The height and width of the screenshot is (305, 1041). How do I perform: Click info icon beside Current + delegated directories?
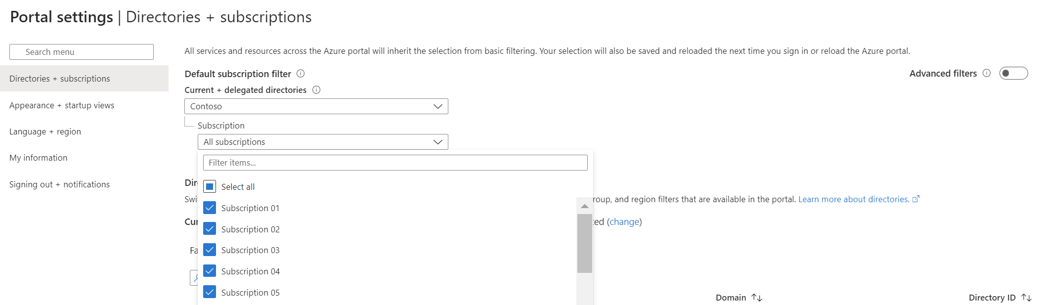click(316, 90)
